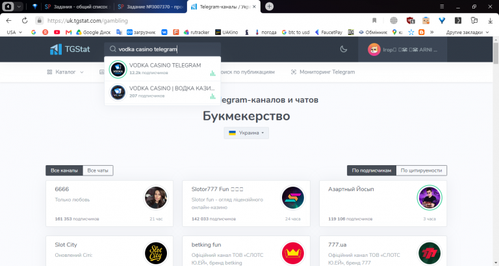The width and height of the screenshot is (499, 266).
Task: Expand the USA bookmarks folder
Action: coord(14,32)
